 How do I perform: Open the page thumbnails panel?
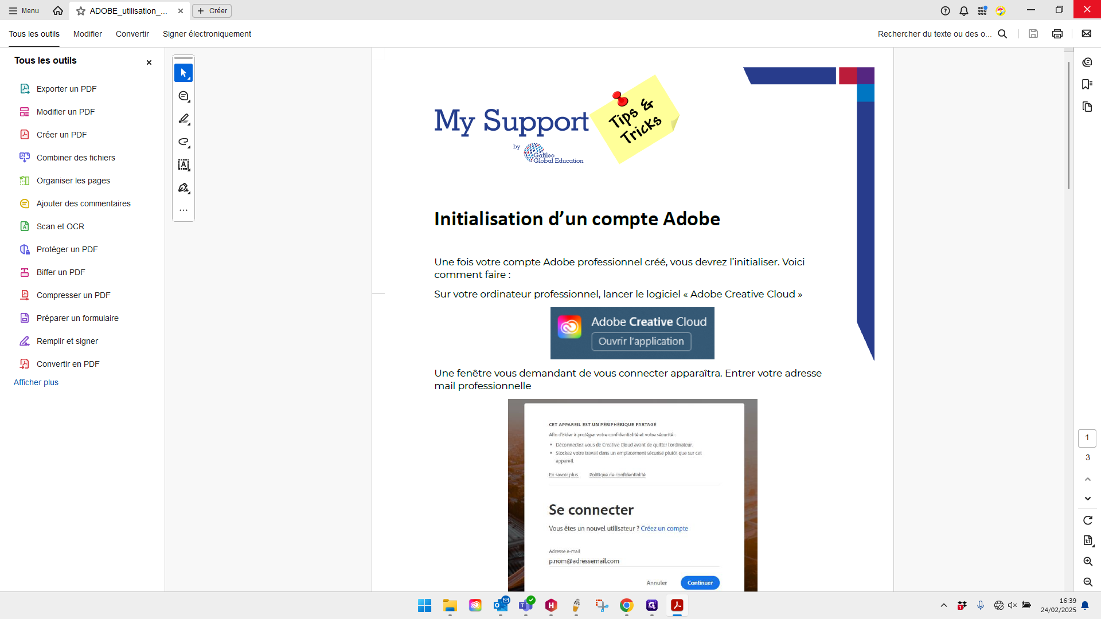pos(1087,107)
